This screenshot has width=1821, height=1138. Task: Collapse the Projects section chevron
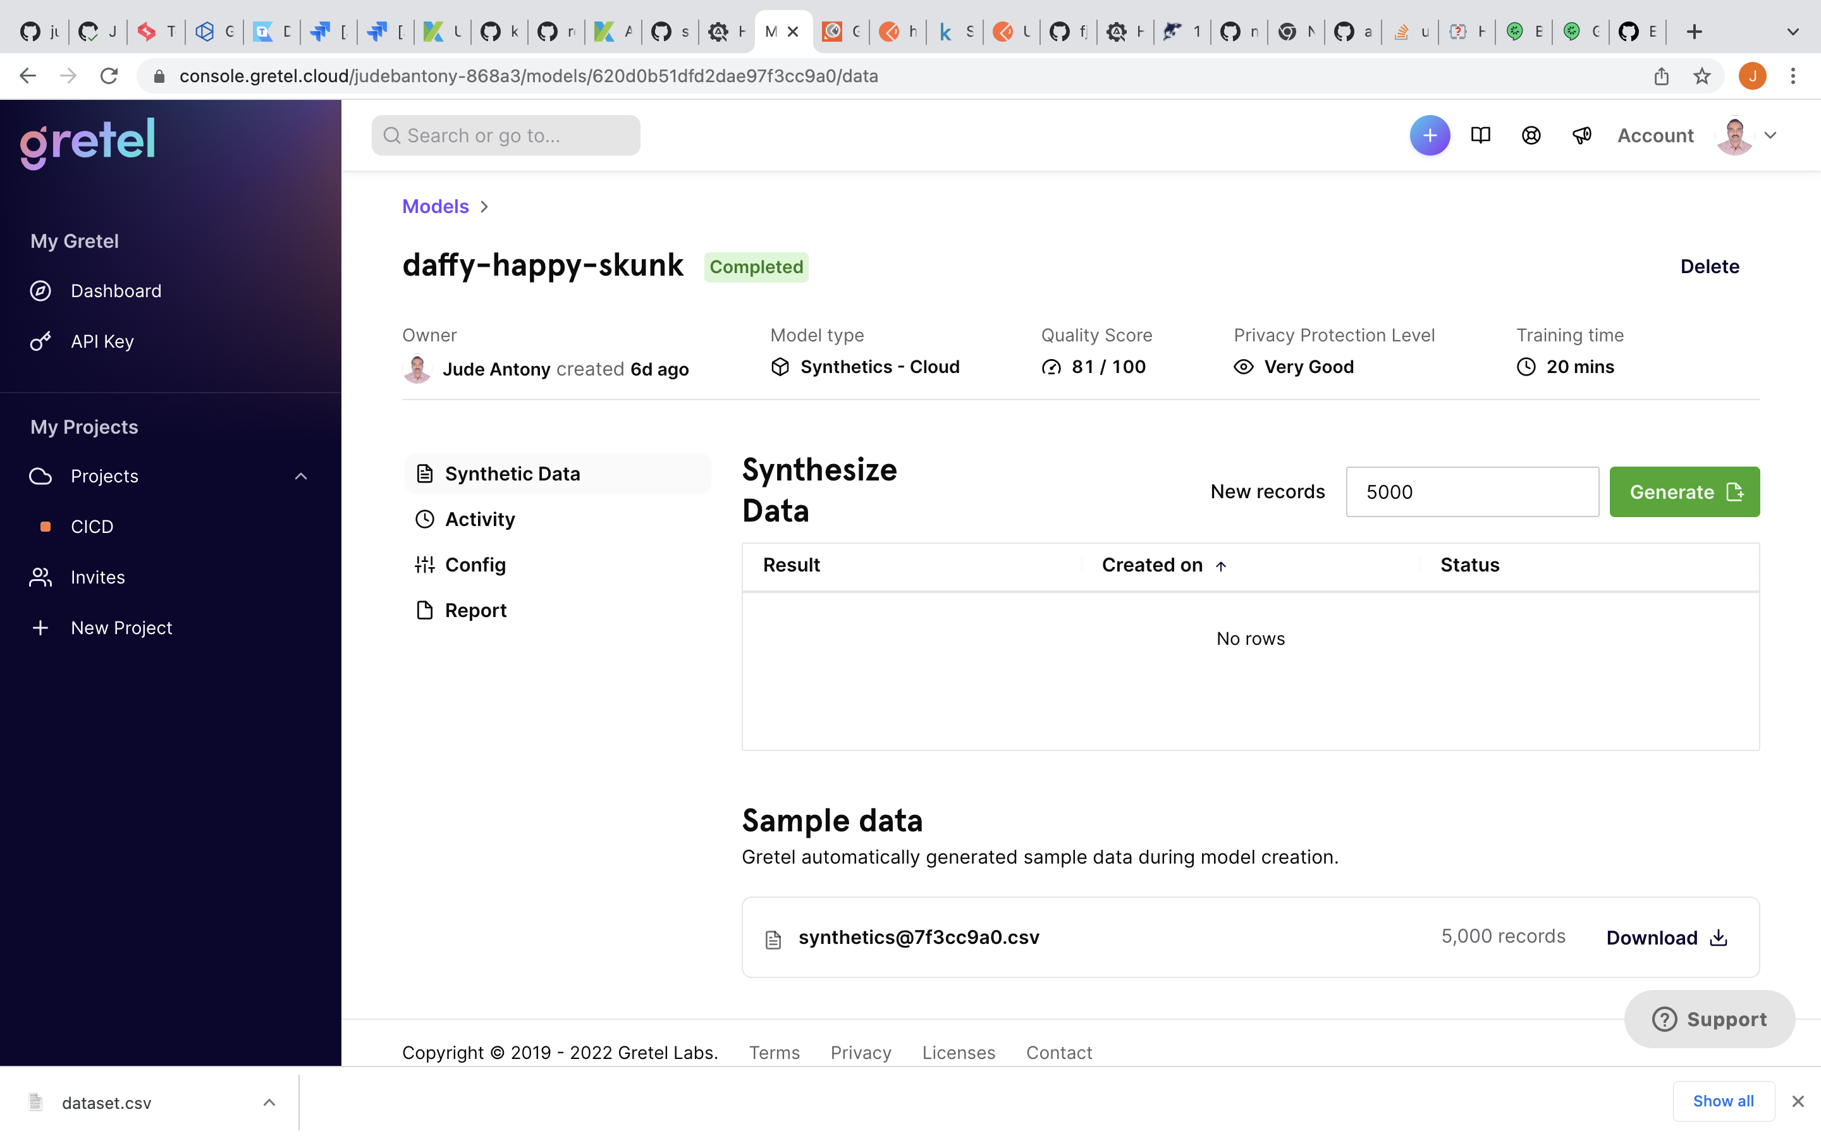[301, 475]
